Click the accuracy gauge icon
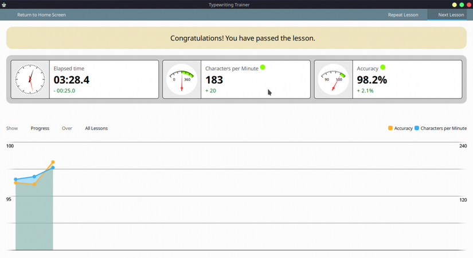This screenshot has width=473, height=258. pyautogui.click(x=333, y=79)
